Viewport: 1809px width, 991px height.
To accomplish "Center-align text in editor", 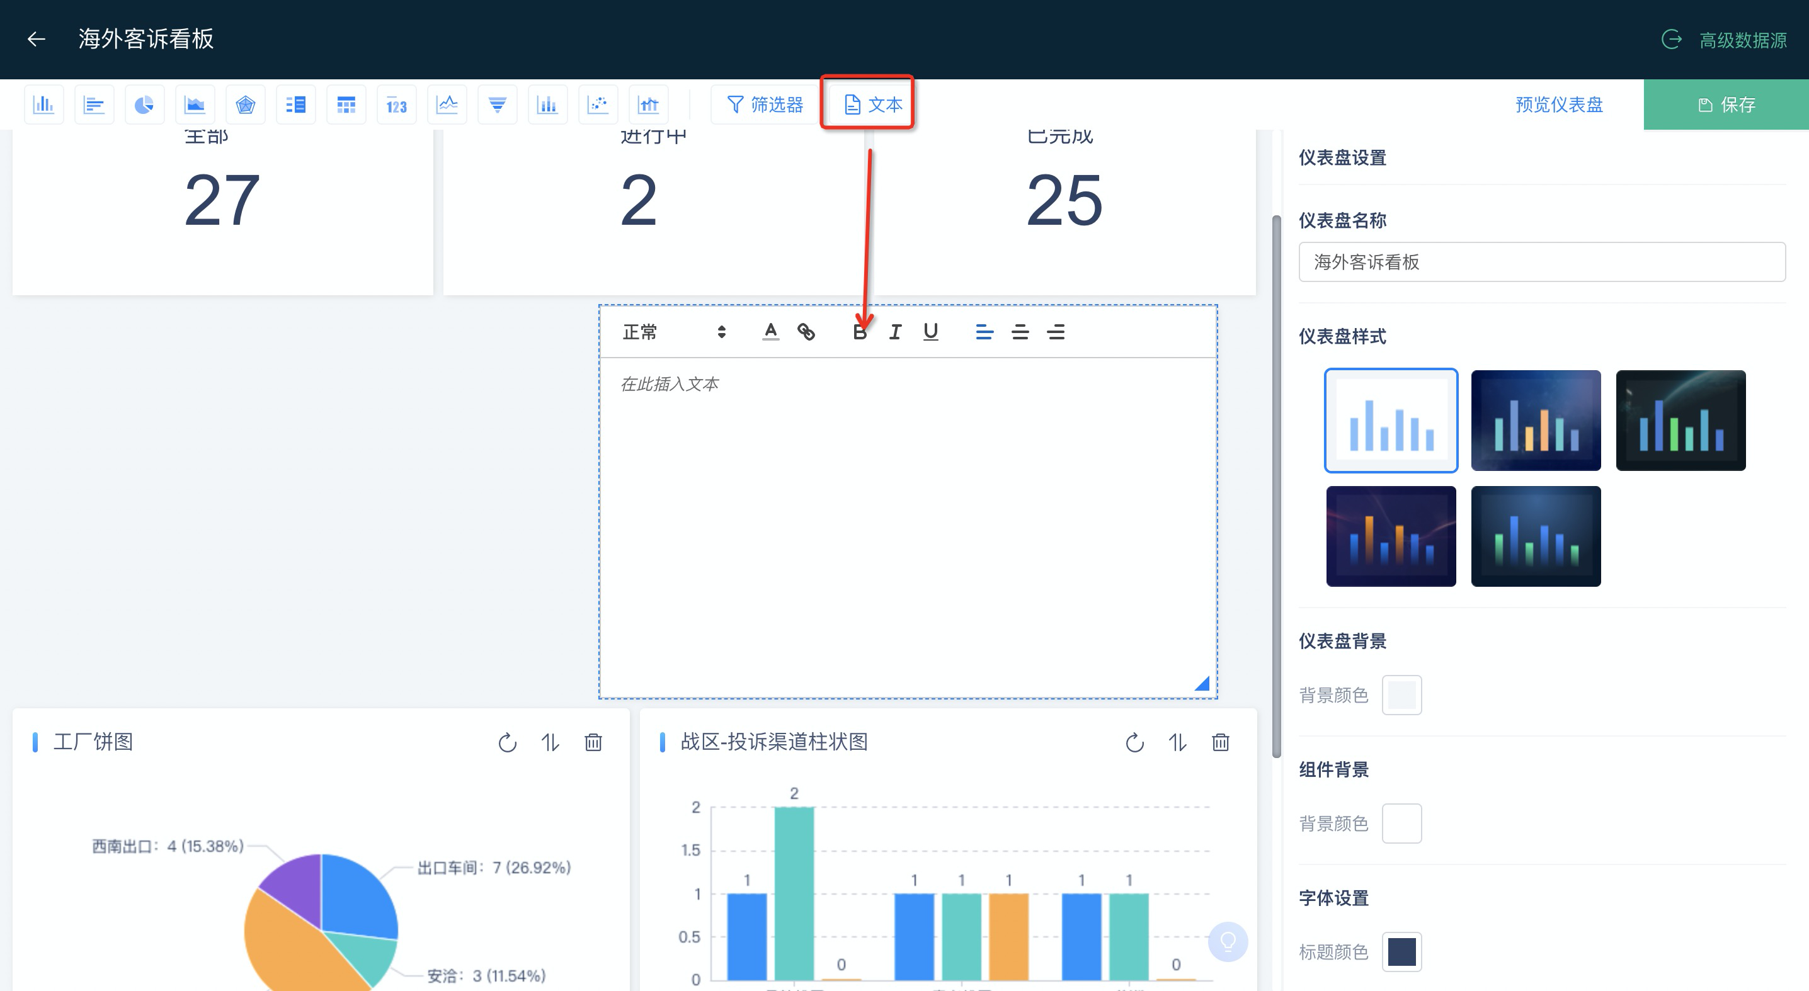I will 1020,331.
